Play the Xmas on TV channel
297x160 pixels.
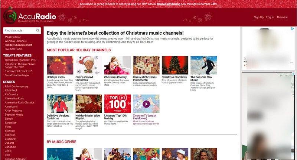point(146,104)
